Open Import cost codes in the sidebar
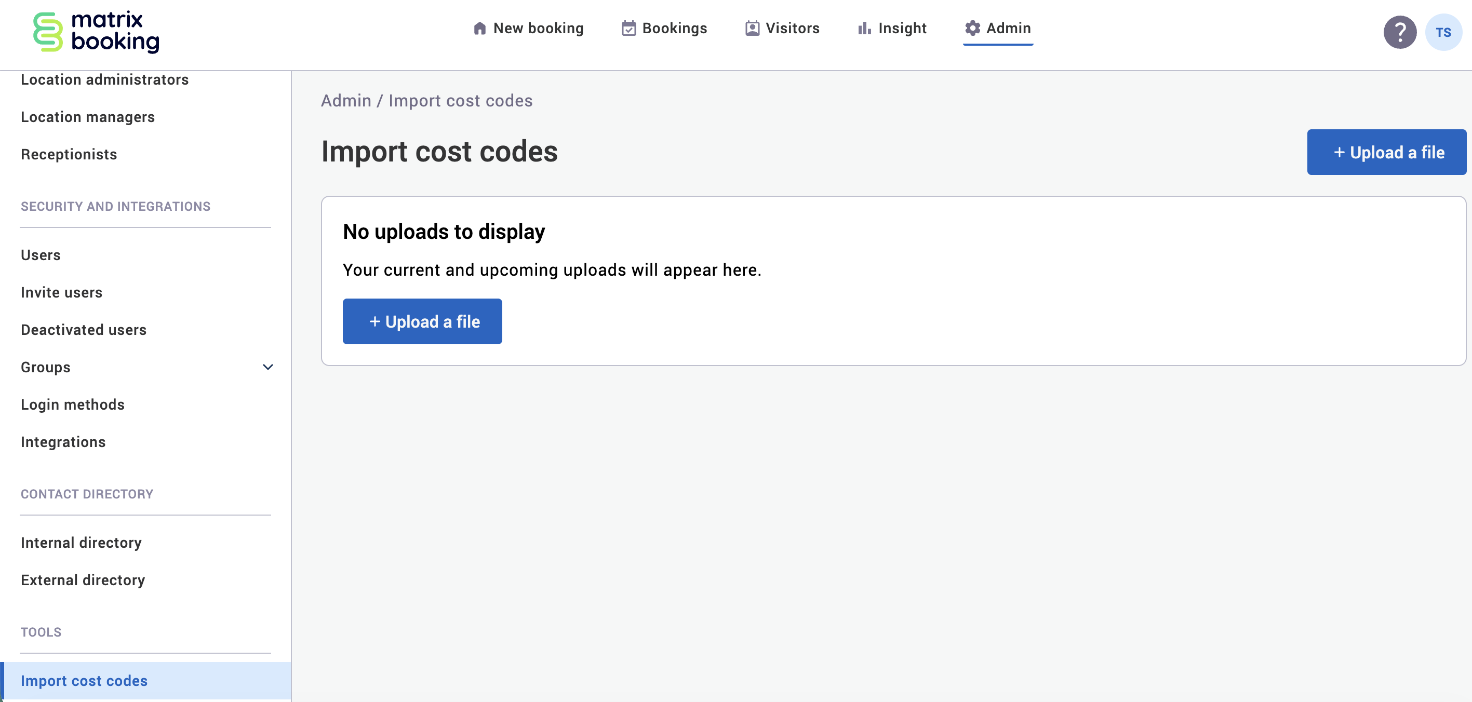 (84, 680)
